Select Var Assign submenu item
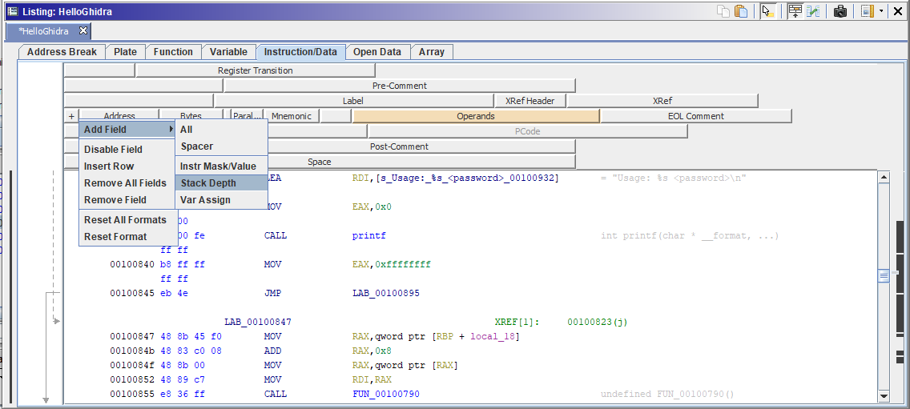This screenshot has width=910, height=409. click(221, 199)
